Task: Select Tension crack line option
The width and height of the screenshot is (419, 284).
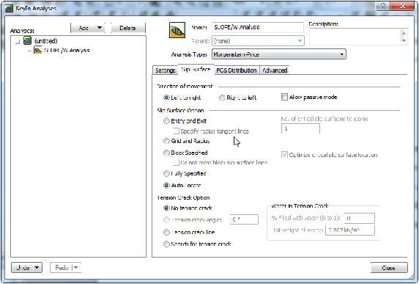Action: (166, 232)
